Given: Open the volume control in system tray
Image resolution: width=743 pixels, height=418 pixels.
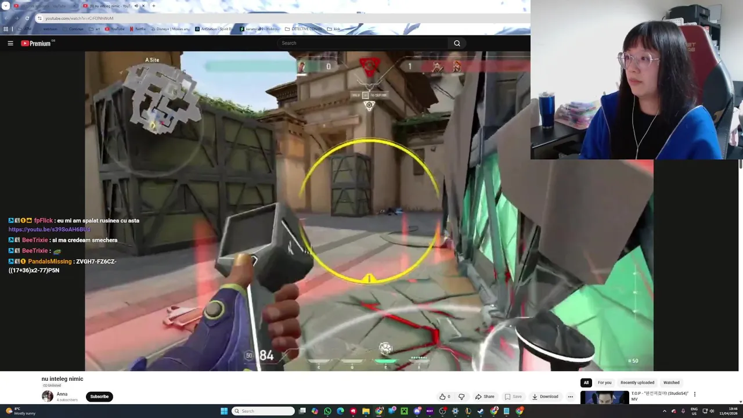Looking at the screenshot, I should point(712,411).
